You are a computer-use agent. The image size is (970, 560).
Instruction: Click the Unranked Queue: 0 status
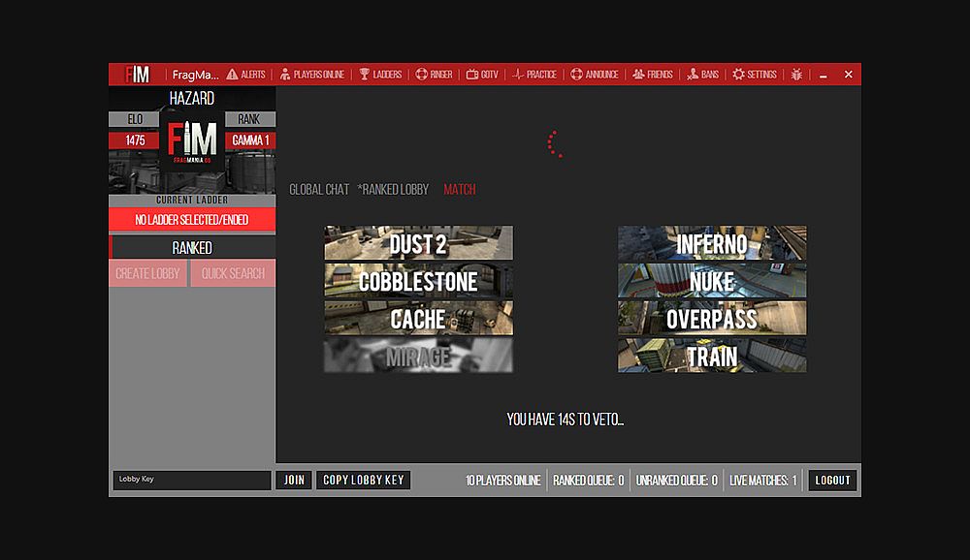tap(677, 481)
